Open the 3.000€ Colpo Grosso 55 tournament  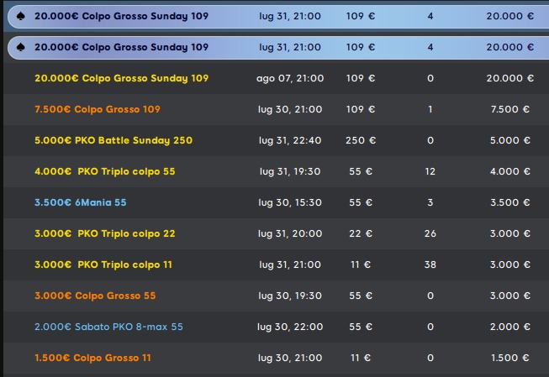277,296
